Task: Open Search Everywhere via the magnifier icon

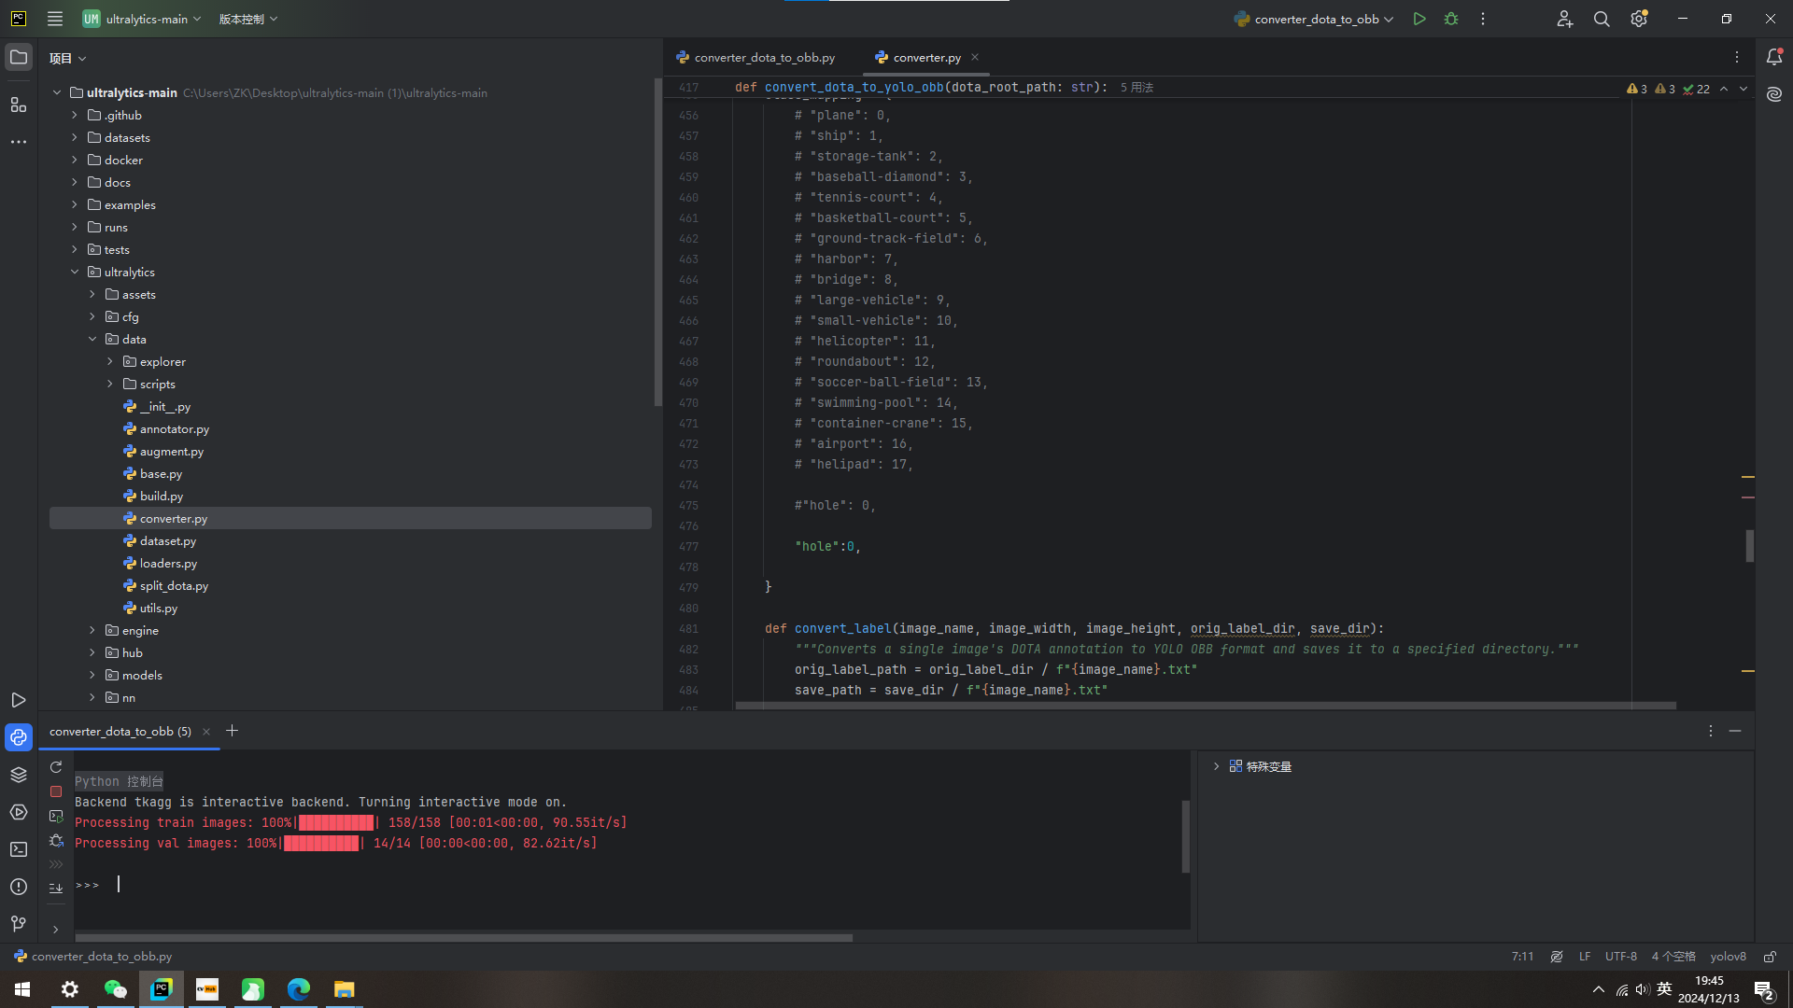Action: (1602, 19)
